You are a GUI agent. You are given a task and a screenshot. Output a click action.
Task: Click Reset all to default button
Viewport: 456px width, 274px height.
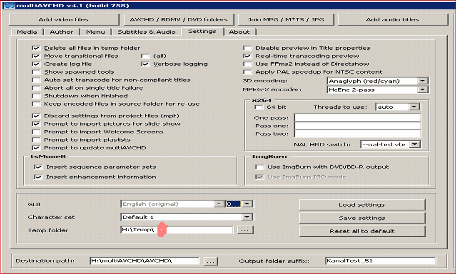362,231
